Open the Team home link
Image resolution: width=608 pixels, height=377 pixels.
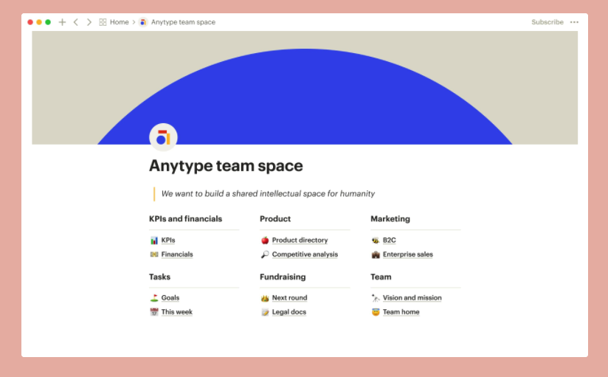(401, 312)
